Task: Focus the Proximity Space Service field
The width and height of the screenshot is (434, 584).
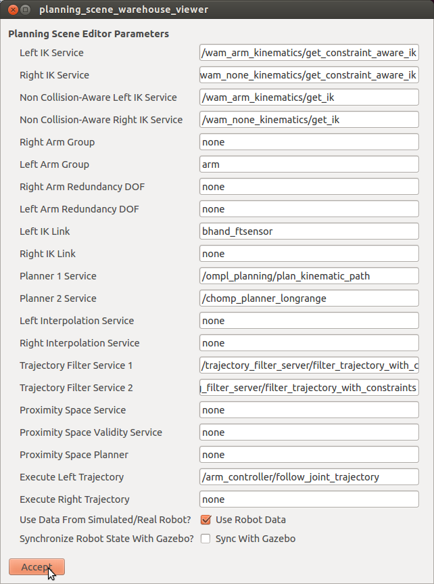Action: (x=309, y=410)
